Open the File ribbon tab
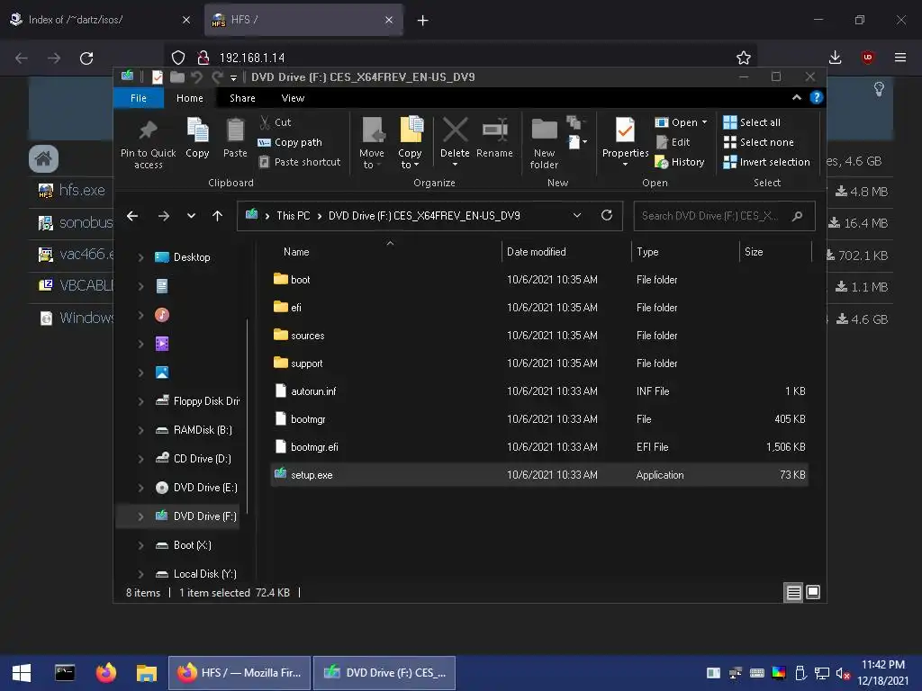The width and height of the screenshot is (922, 691). click(x=138, y=98)
